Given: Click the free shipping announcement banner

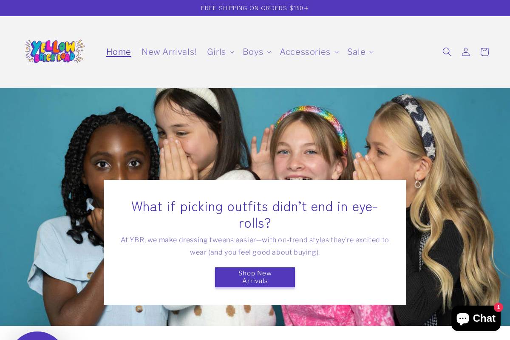Looking at the screenshot, I should pos(255,8).
